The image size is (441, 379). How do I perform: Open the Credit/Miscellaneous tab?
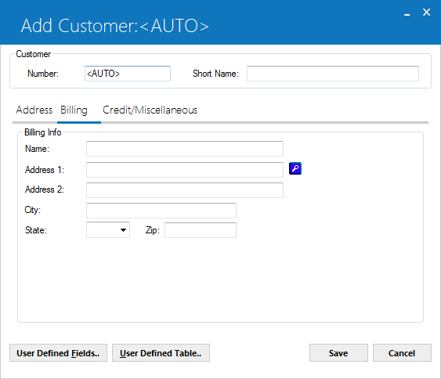pyautogui.click(x=150, y=110)
